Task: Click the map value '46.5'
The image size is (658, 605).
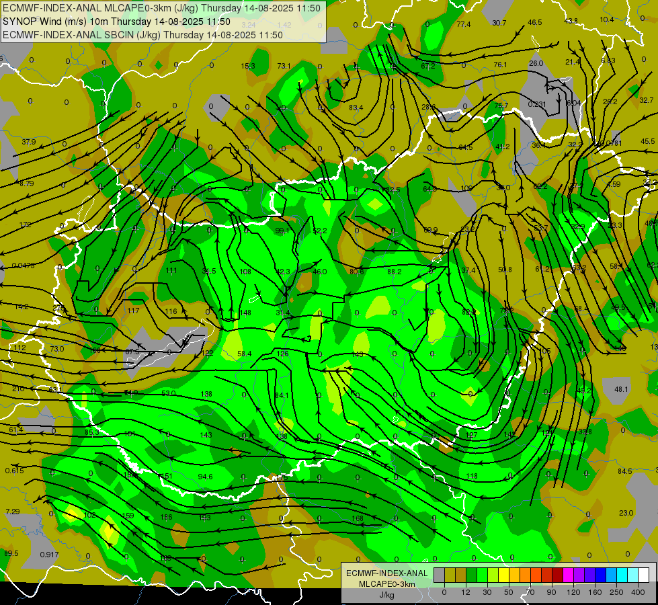Action: 534,22
